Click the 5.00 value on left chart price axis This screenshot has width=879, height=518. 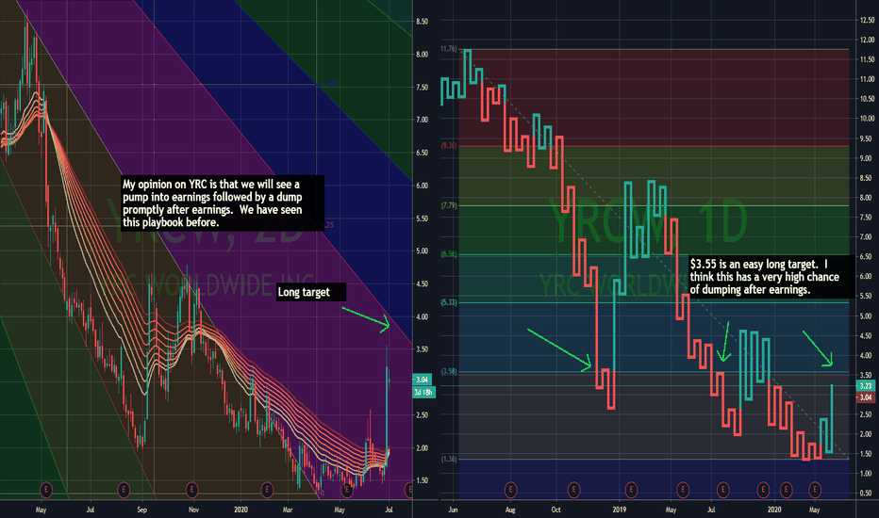click(422, 251)
